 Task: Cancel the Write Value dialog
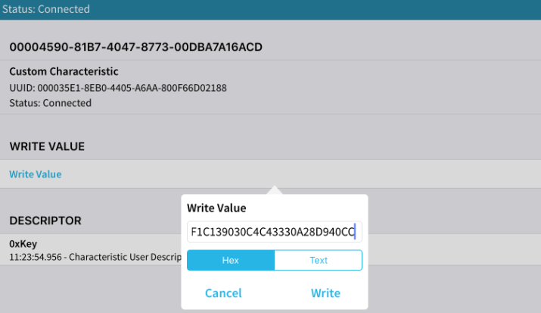223,293
